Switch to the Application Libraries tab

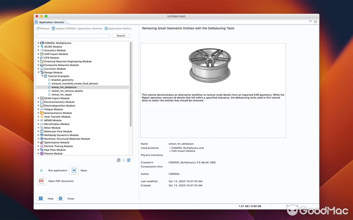pyautogui.click(x=51, y=22)
